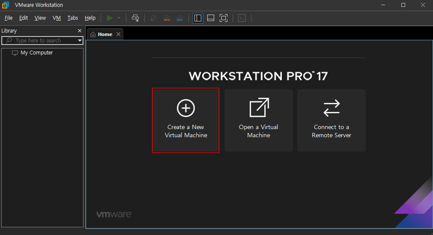Maximize the VMware Workstation window
This screenshot has height=235, width=433.
[403, 5]
